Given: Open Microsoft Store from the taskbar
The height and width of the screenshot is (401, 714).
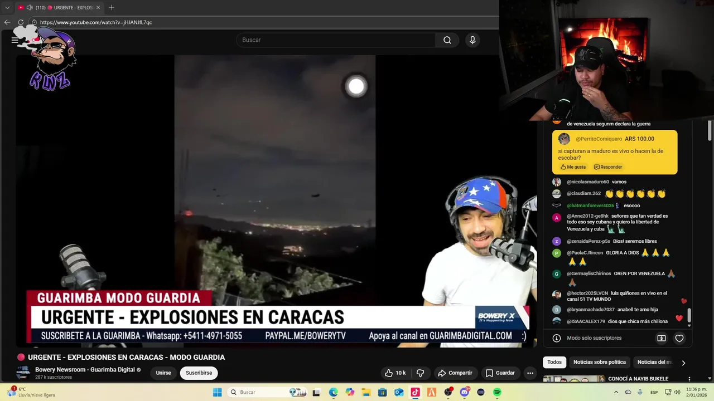Looking at the screenshot, I should point(382,392).
